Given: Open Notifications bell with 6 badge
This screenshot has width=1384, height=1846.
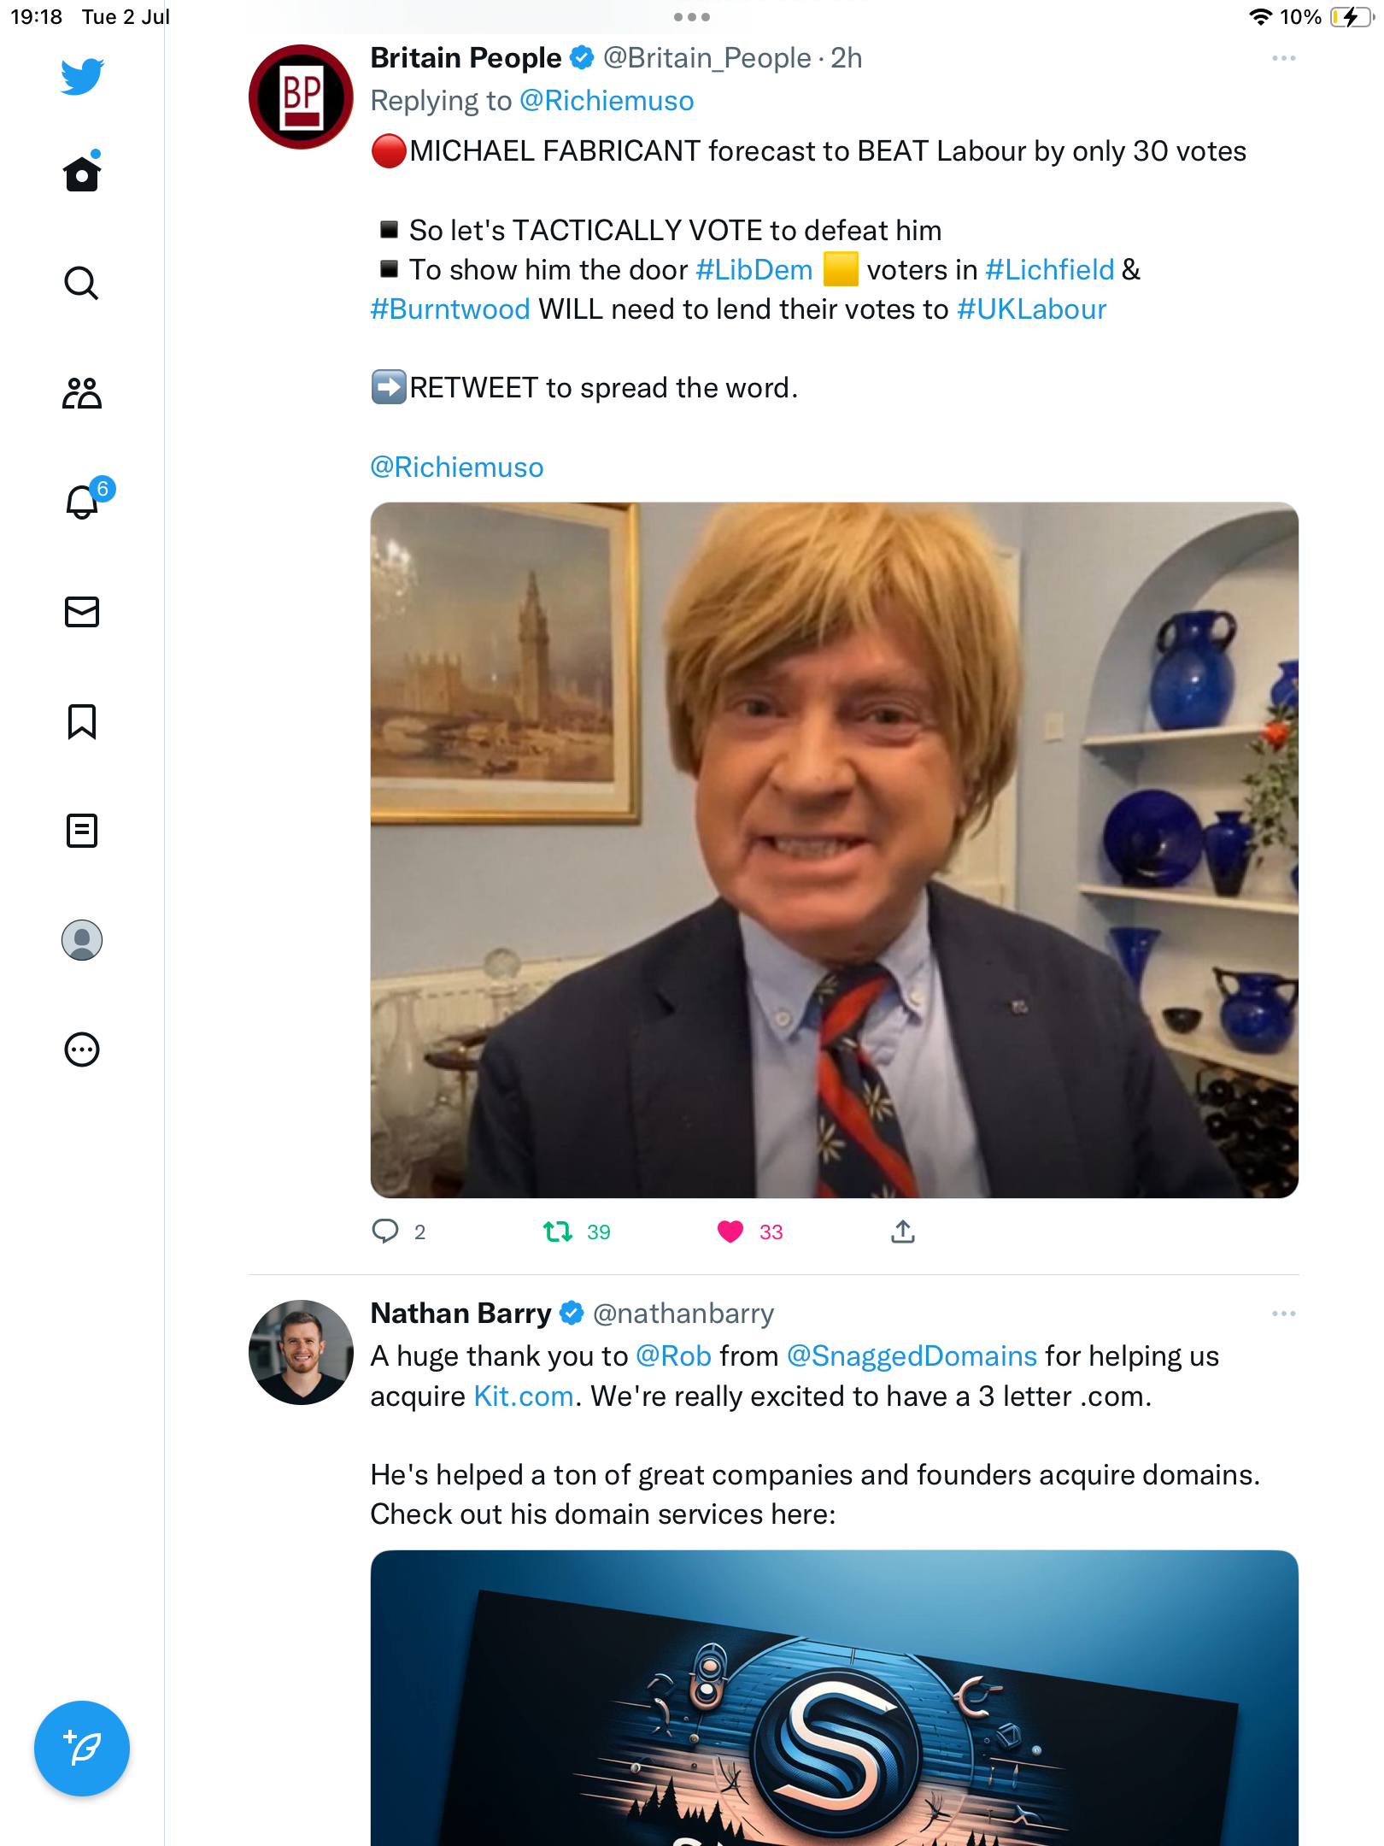Looking at the screenshot, I should [x=82, y=503].
